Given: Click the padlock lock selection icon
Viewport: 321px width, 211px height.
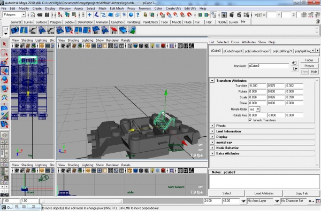Looking at the screenshot, I should (145, 15).
